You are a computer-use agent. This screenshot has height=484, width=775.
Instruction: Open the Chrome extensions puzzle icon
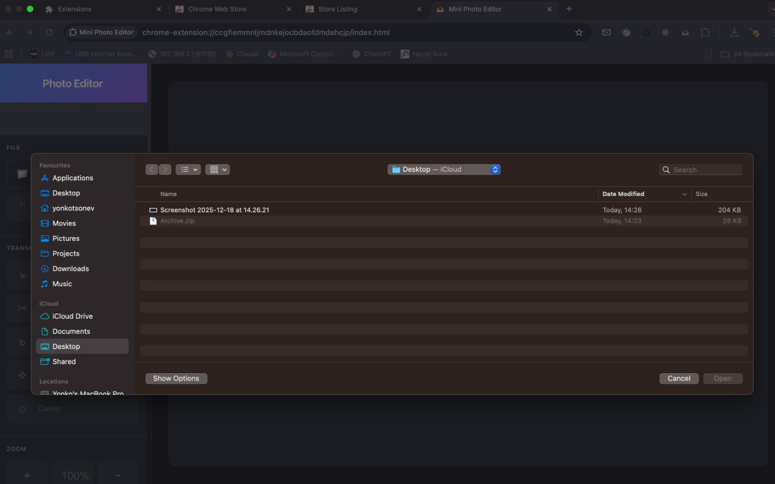click(705, 33)
